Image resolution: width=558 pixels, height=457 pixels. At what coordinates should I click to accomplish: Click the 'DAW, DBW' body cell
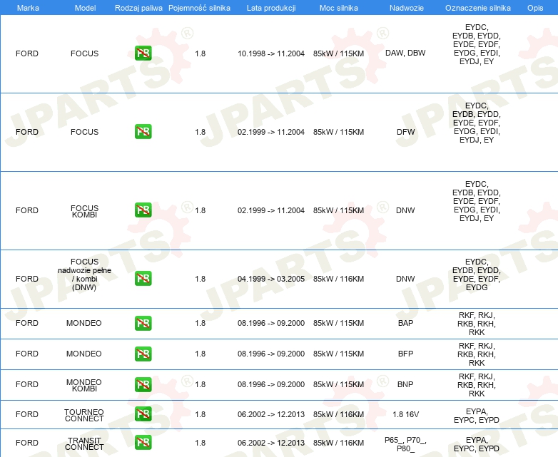[405, 53]
